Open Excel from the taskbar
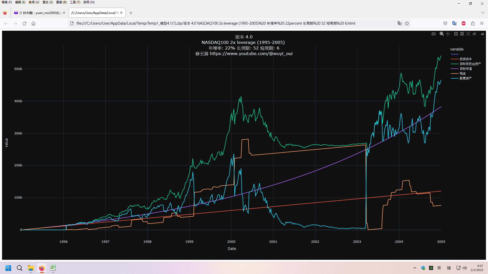 tap(53, 268)
